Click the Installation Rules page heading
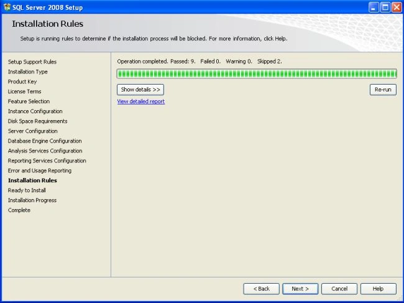The image size is (404, 303). pos(48,24)
